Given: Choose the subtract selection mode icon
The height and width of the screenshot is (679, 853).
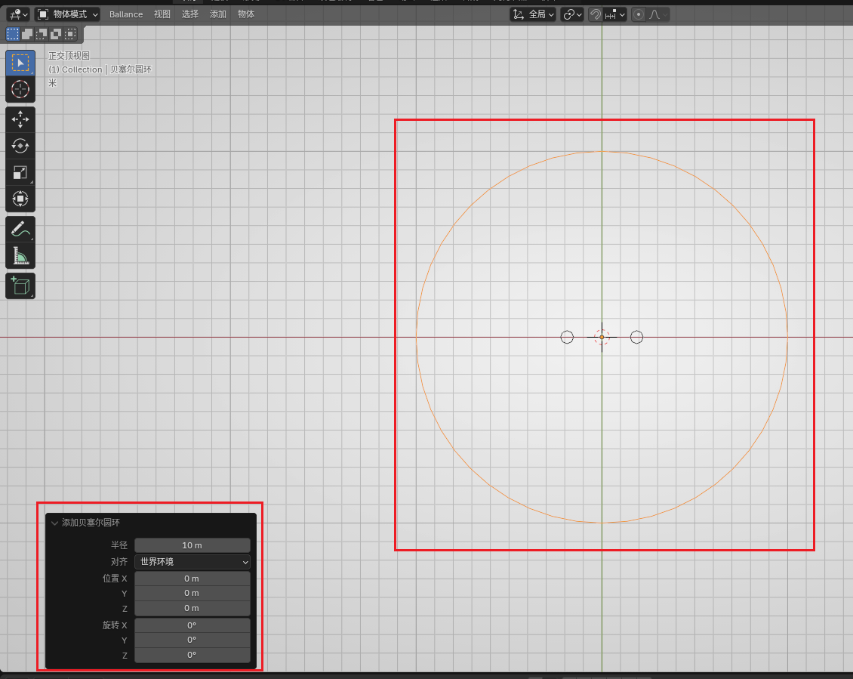Looking at the screenshot, I should [x=41, y=34].
